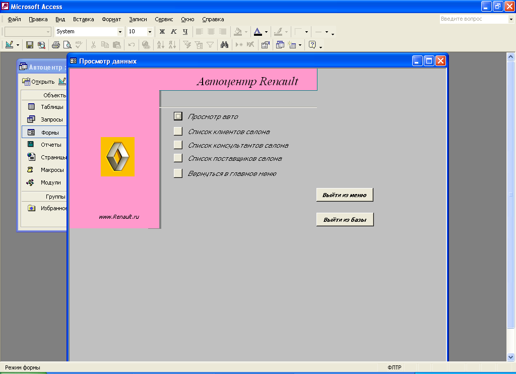Open the Сервис menu
Image resolution: width=516 pixels, height=374 pixels.
pos(164,20)
